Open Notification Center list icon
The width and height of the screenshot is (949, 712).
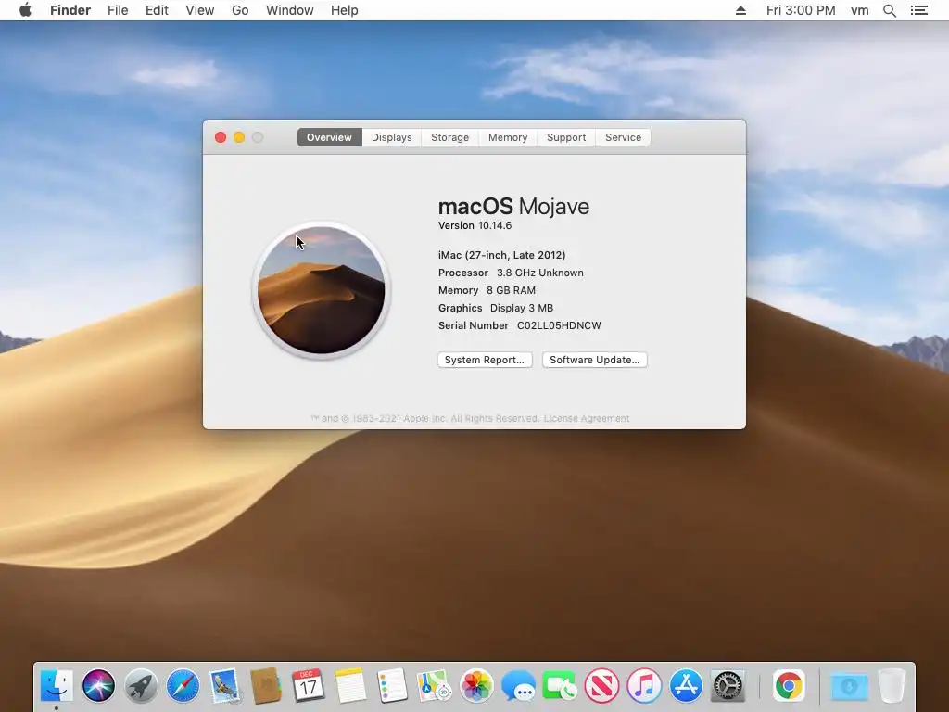coord(919,10)
